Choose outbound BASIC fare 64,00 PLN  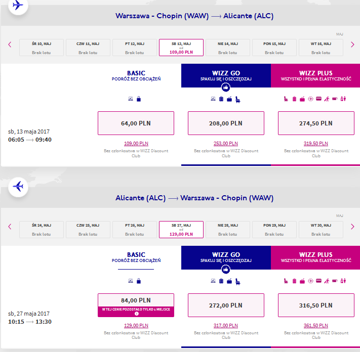click(136, 123)
